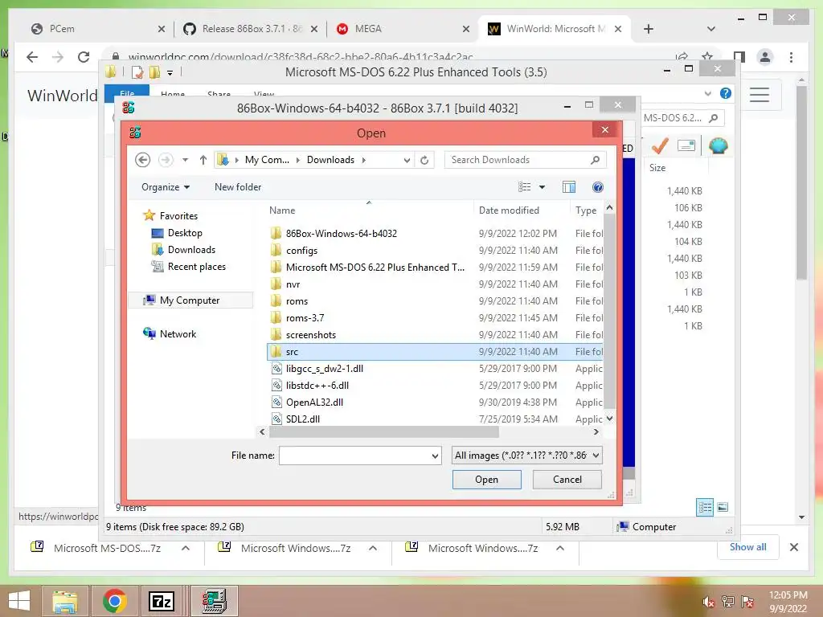Open the Home ribbon tab in Explorer

pos(173,94)
